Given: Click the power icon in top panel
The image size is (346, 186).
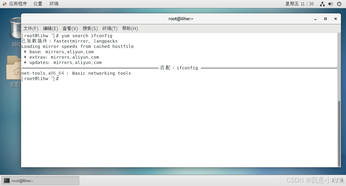Looking at the screenshot, I should click(339, 4).
